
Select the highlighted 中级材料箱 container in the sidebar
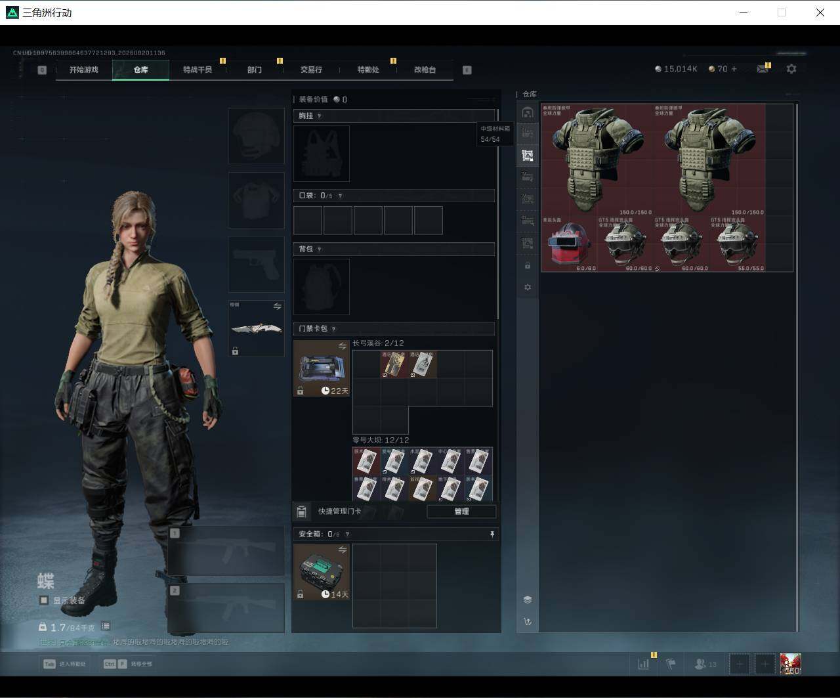click(528, 156)
